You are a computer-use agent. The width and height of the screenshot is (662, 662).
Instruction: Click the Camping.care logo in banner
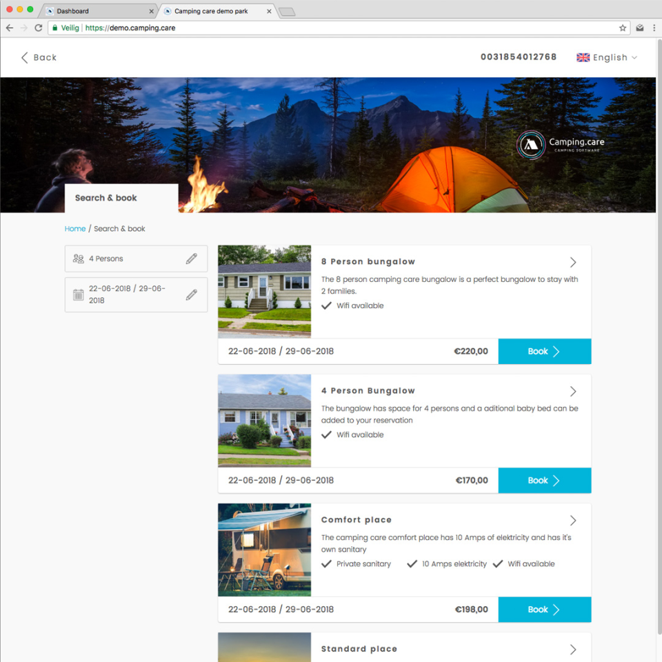tap(560, 145)
